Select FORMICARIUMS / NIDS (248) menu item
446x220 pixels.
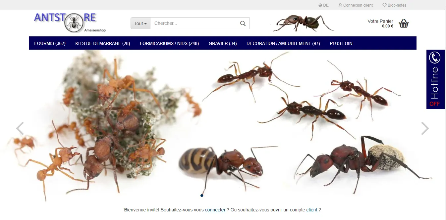coord(169,43)
